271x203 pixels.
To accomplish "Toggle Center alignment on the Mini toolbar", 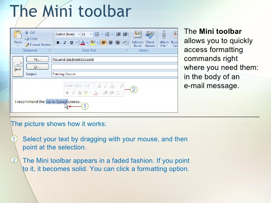I will tap(80, 93).
